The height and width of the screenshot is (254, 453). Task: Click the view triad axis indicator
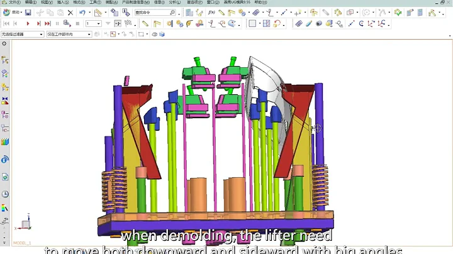click(25, 223)
